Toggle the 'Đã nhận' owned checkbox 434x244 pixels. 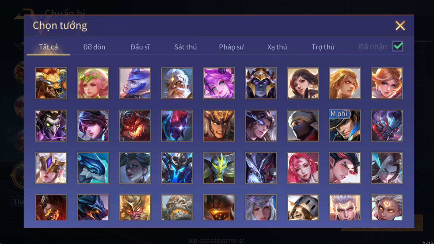pos(398,46)
